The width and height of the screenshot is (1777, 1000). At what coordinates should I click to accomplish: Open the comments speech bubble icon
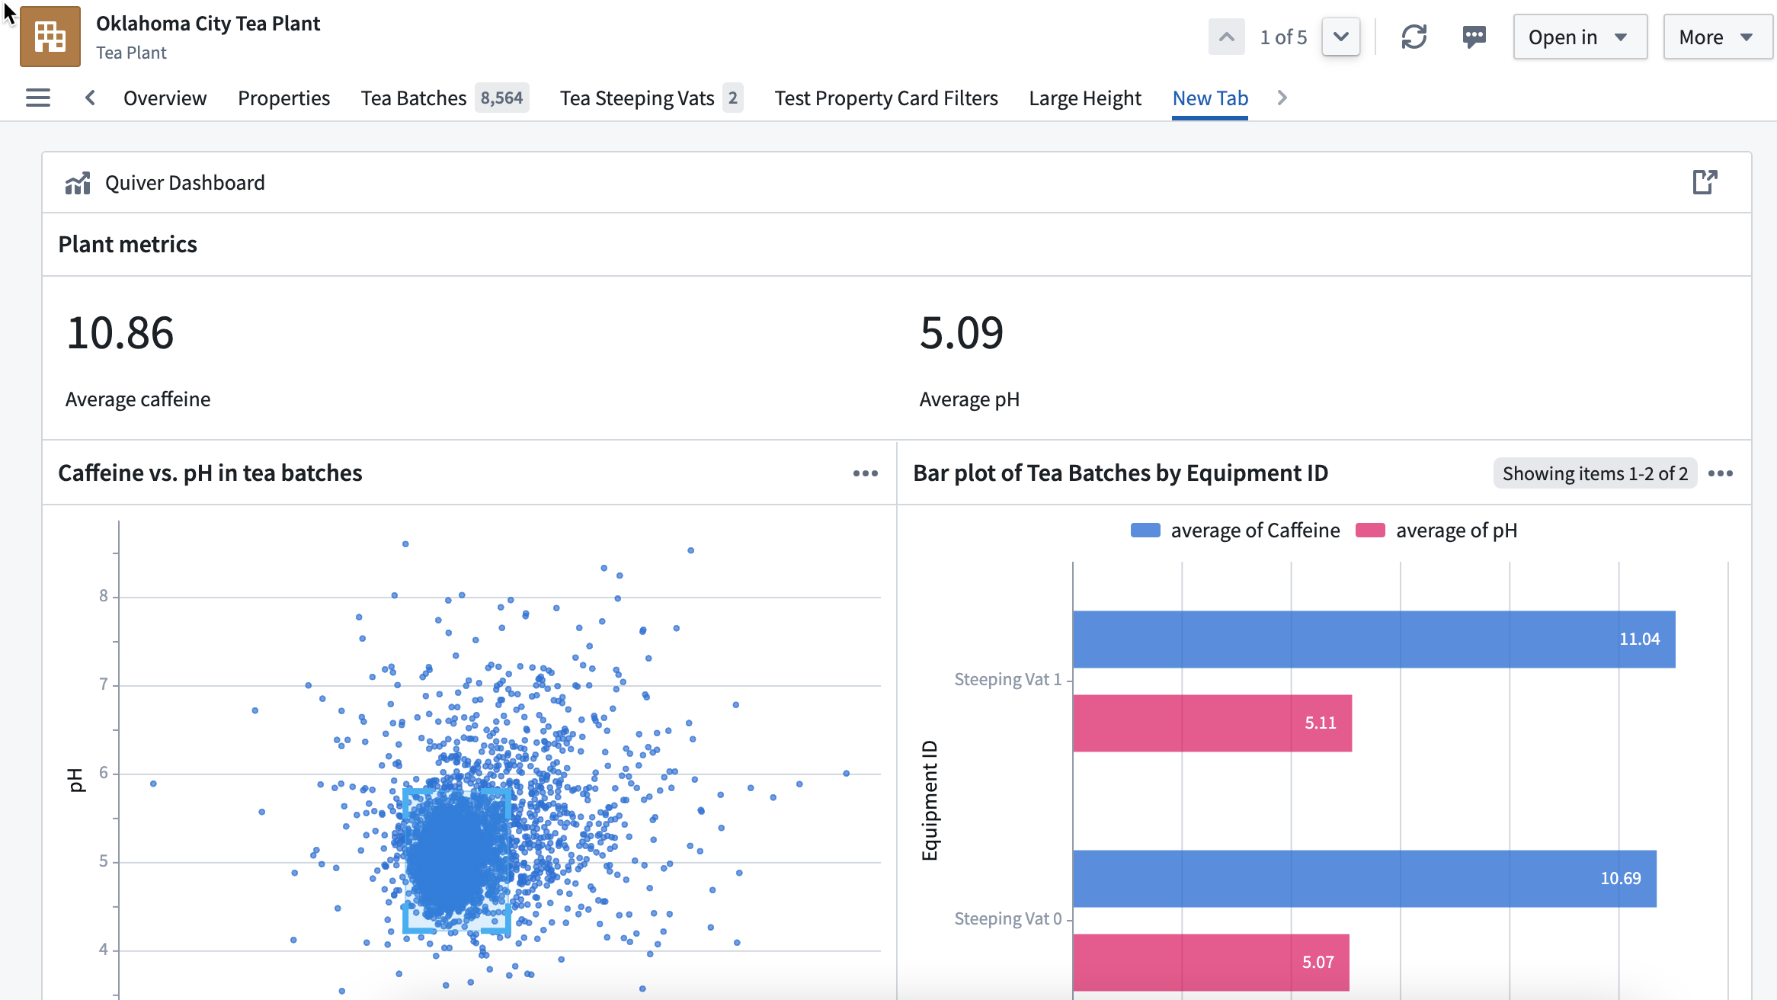pyautogui.click(x=1474, y=37)
